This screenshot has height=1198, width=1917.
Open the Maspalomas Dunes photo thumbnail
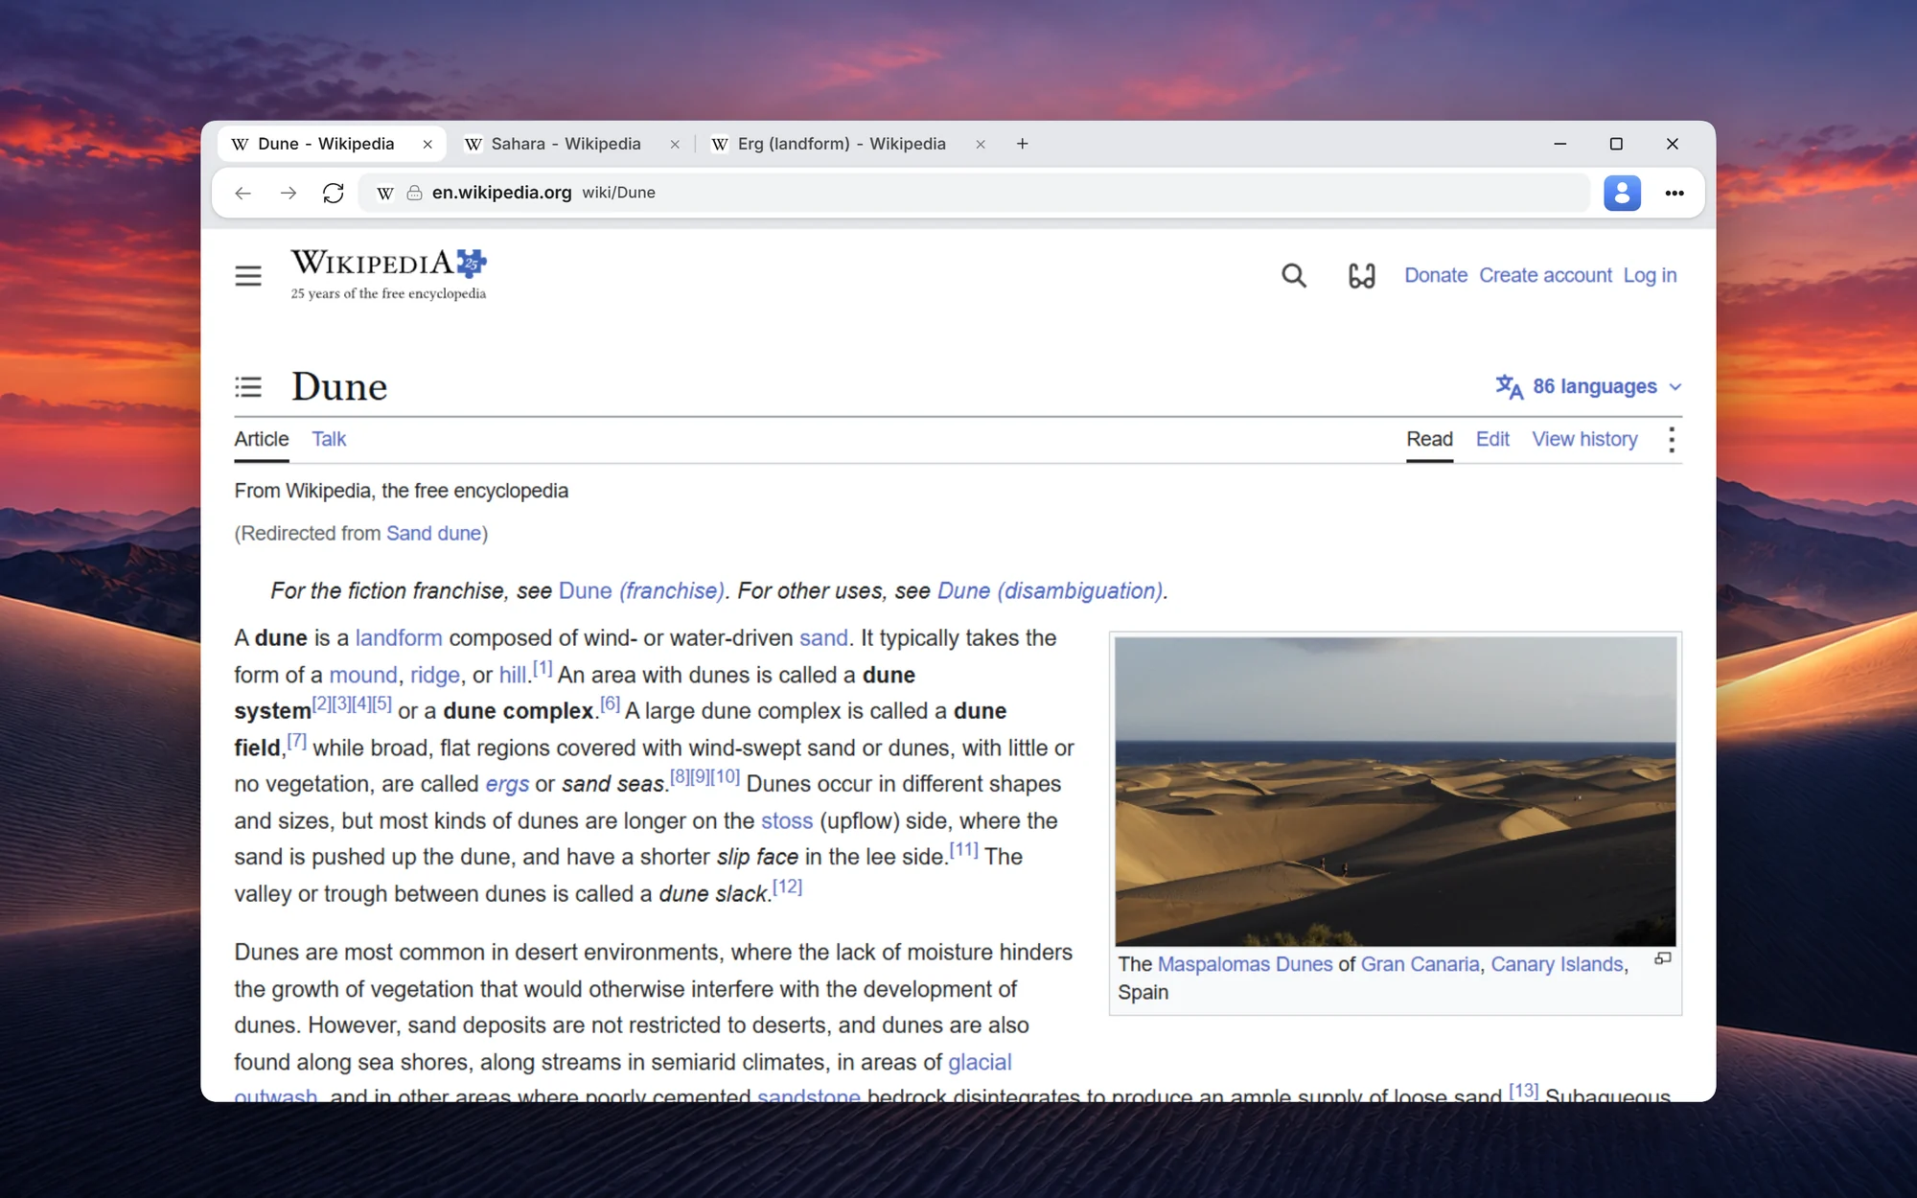[x=1396, y=792]
